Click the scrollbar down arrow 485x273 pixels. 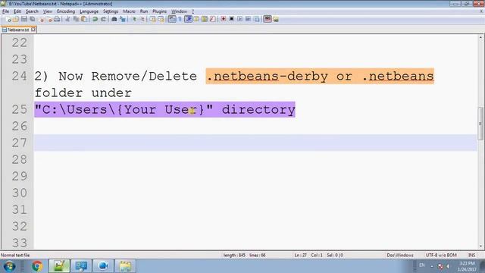[x=480, y=246]
